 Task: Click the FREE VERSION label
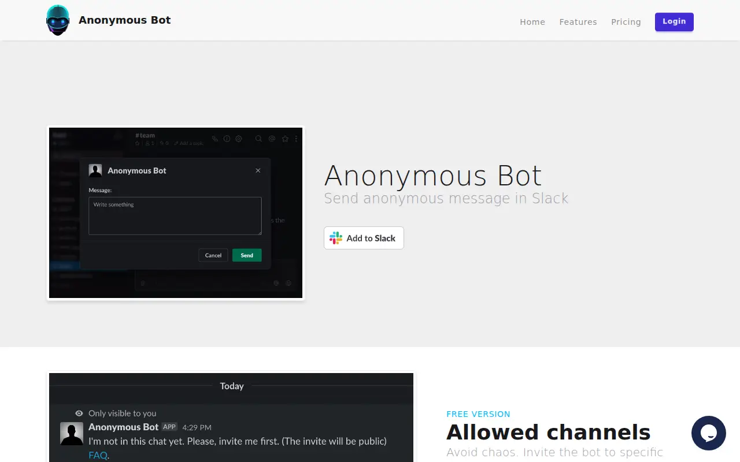[478, 414]
